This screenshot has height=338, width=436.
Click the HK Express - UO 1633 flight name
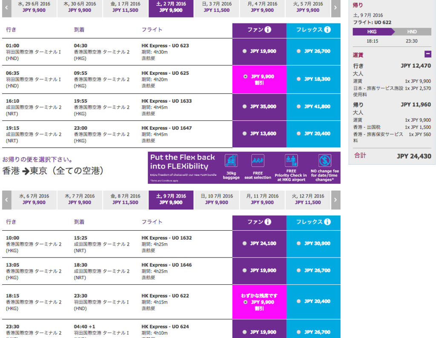click(166, 101)
